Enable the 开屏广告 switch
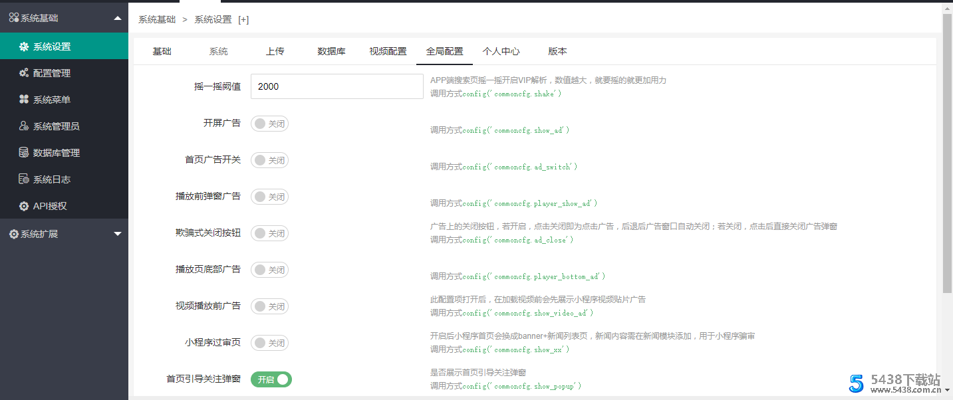The image size is (953, 400). click(269, 123)
